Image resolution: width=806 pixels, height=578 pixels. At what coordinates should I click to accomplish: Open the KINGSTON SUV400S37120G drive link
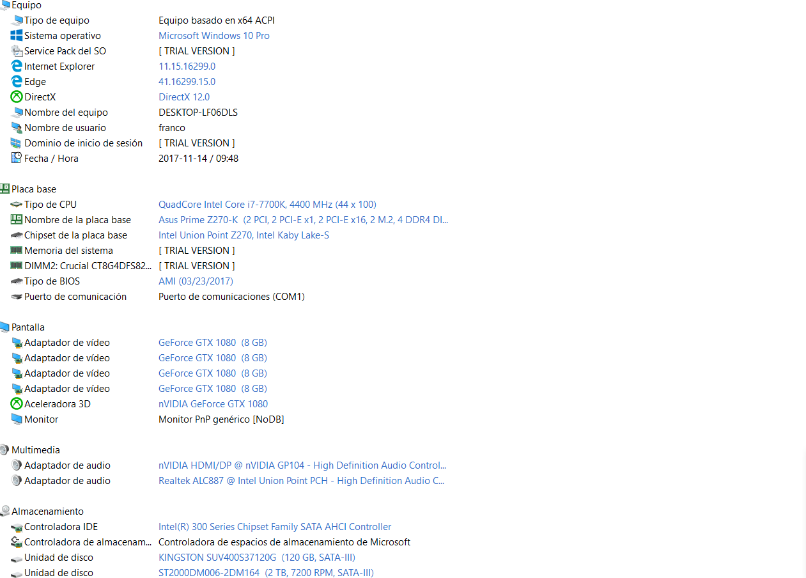(257, 558)
